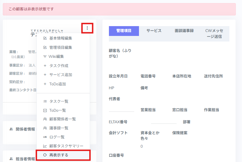
Task: Open the 面談議事録 tab
Action: (x=184, y=31)
